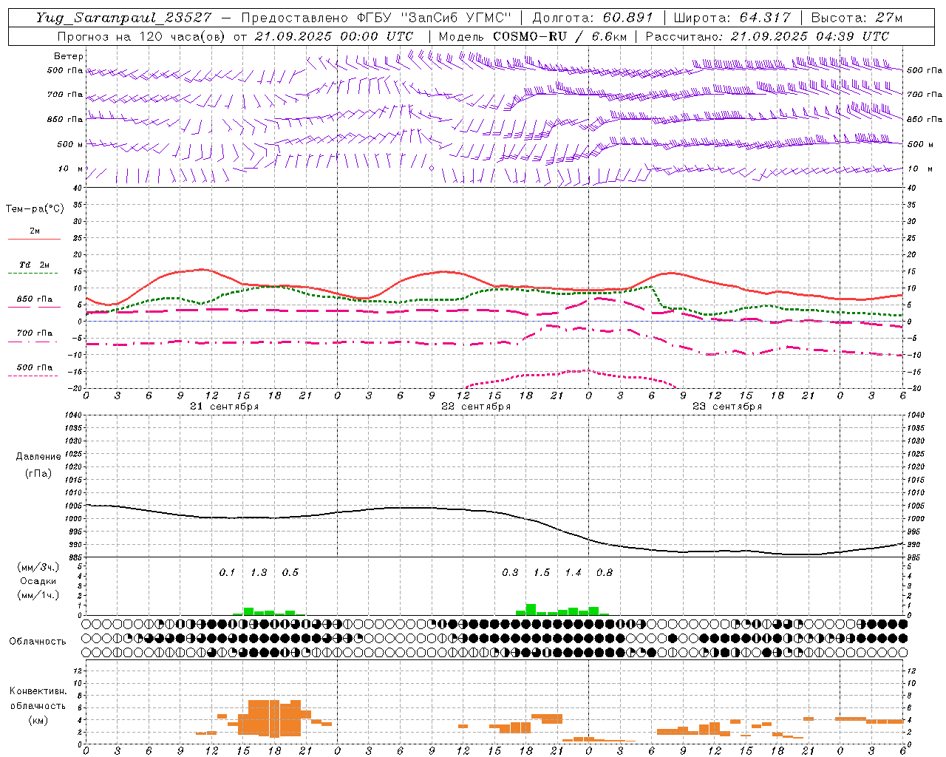Click the Тем-ра(°C) axis title

pos(35,209)
